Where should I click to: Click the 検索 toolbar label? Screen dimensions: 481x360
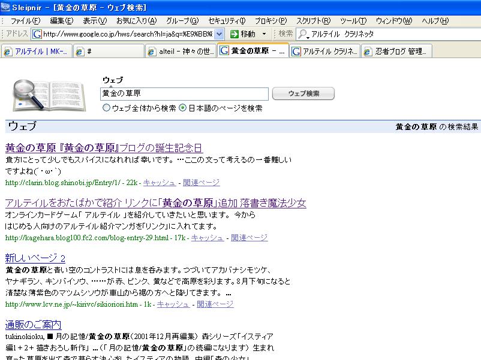point(285,34)
